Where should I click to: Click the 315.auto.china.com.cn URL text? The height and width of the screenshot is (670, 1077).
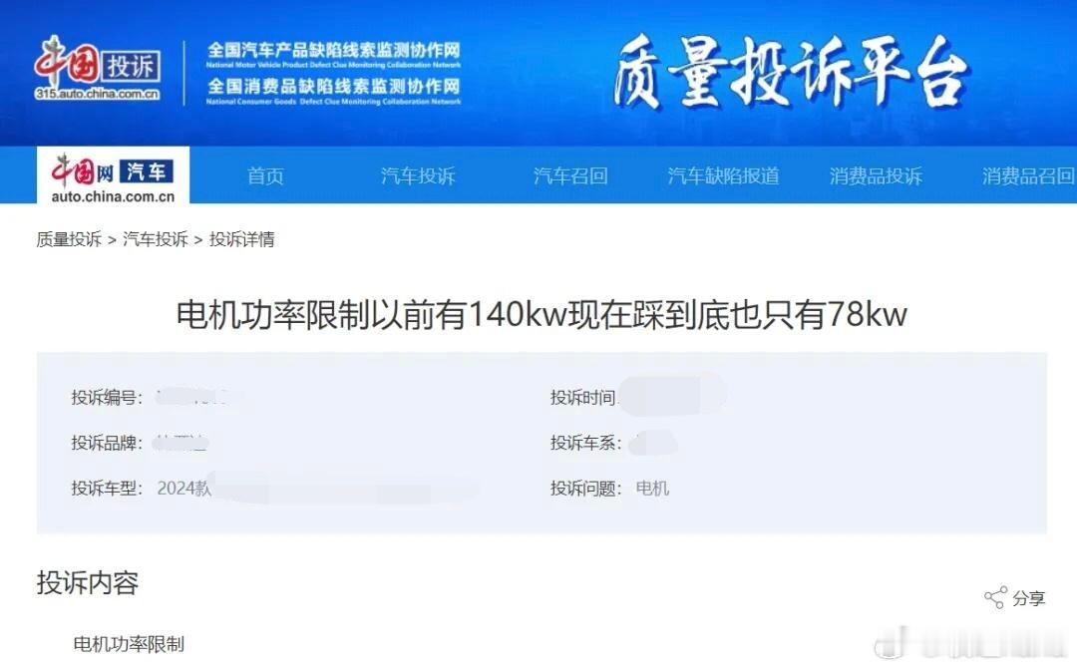98,94
